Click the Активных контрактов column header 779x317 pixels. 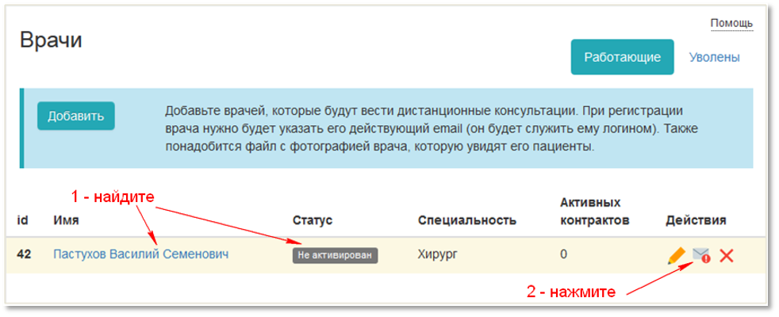pyautogui.click(x=594, y=211)
